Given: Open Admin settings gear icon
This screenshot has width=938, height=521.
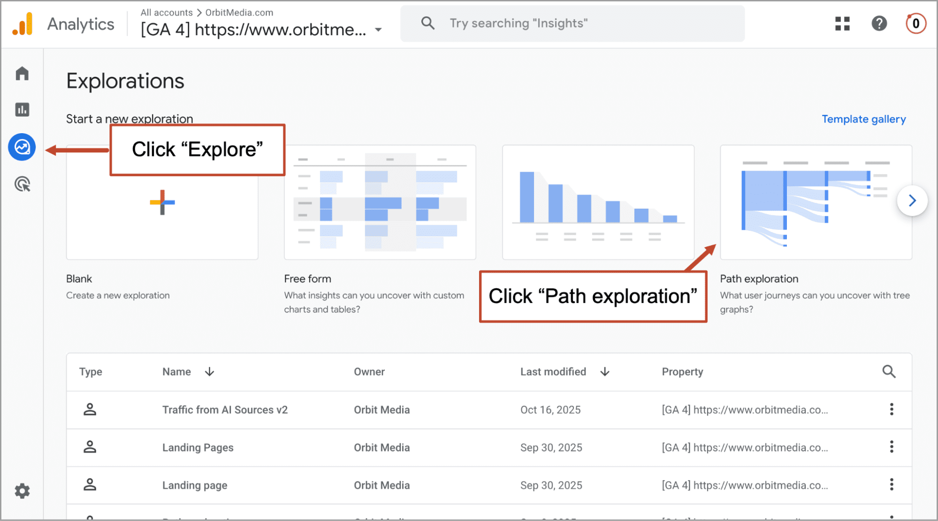Looking at the screenshot, I should click(22, 491).
